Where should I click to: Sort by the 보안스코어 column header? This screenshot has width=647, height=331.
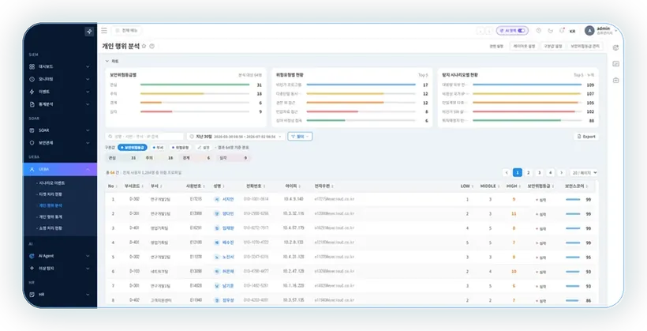[x=577, y=186]
